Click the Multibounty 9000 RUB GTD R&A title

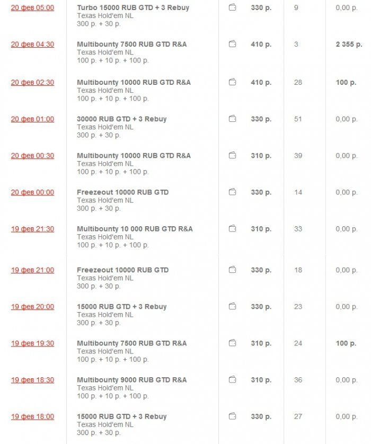(131, 380)
